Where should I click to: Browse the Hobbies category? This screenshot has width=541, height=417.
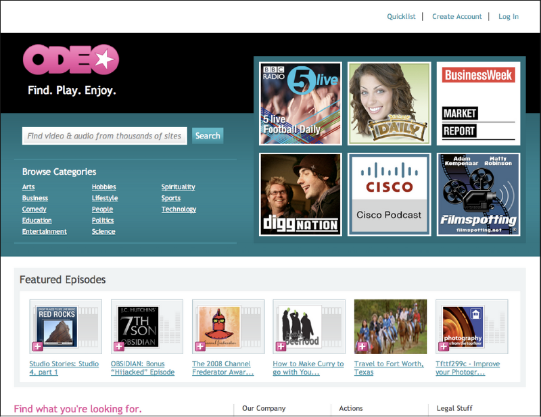pyautogui.click(x=104, y=187)
